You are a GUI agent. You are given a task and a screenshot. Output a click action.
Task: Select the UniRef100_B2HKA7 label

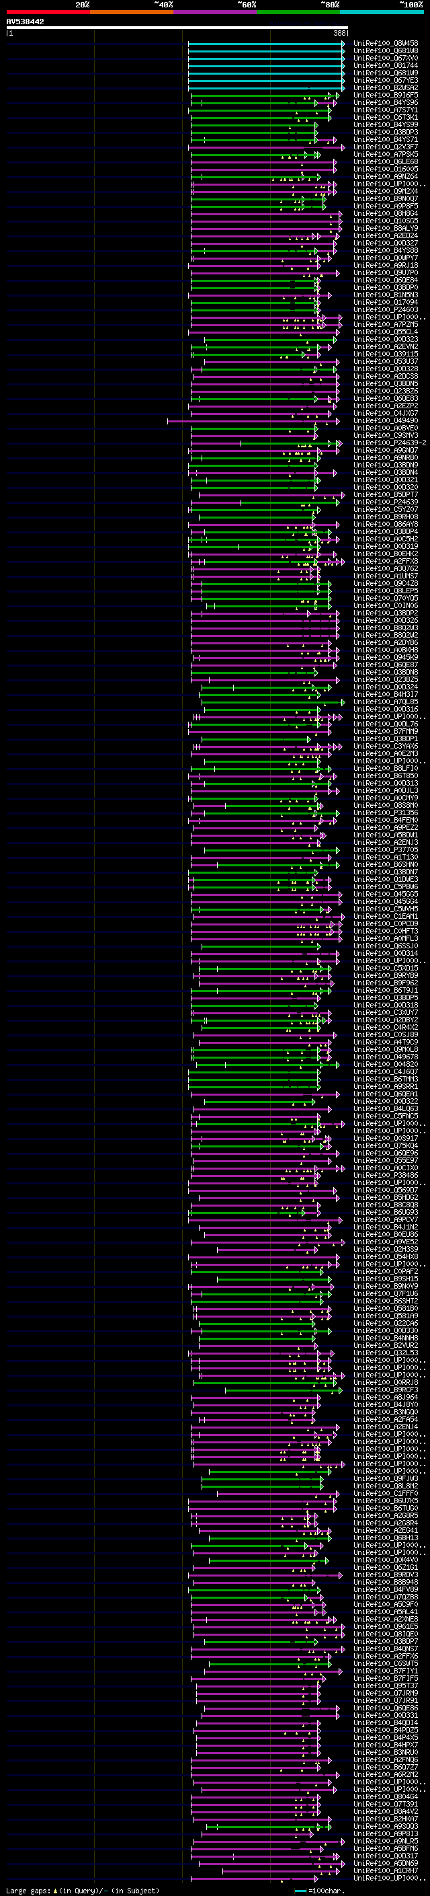(x=386, y=1819)
